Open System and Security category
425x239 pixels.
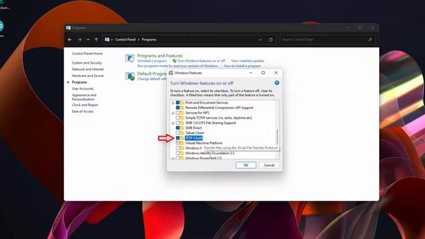(x=87, y=63)
